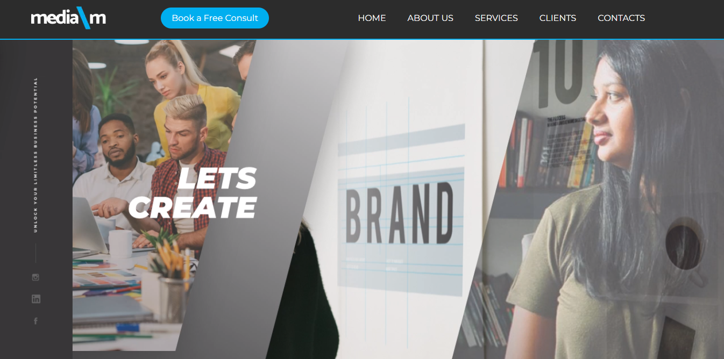Open the CONTACTS page

[x=621, y=18]
